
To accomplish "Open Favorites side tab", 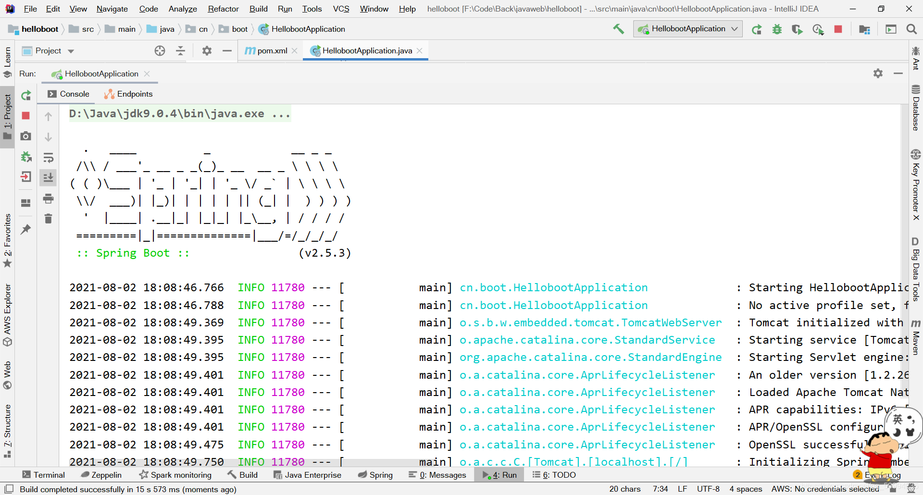I will pos(7,240).
